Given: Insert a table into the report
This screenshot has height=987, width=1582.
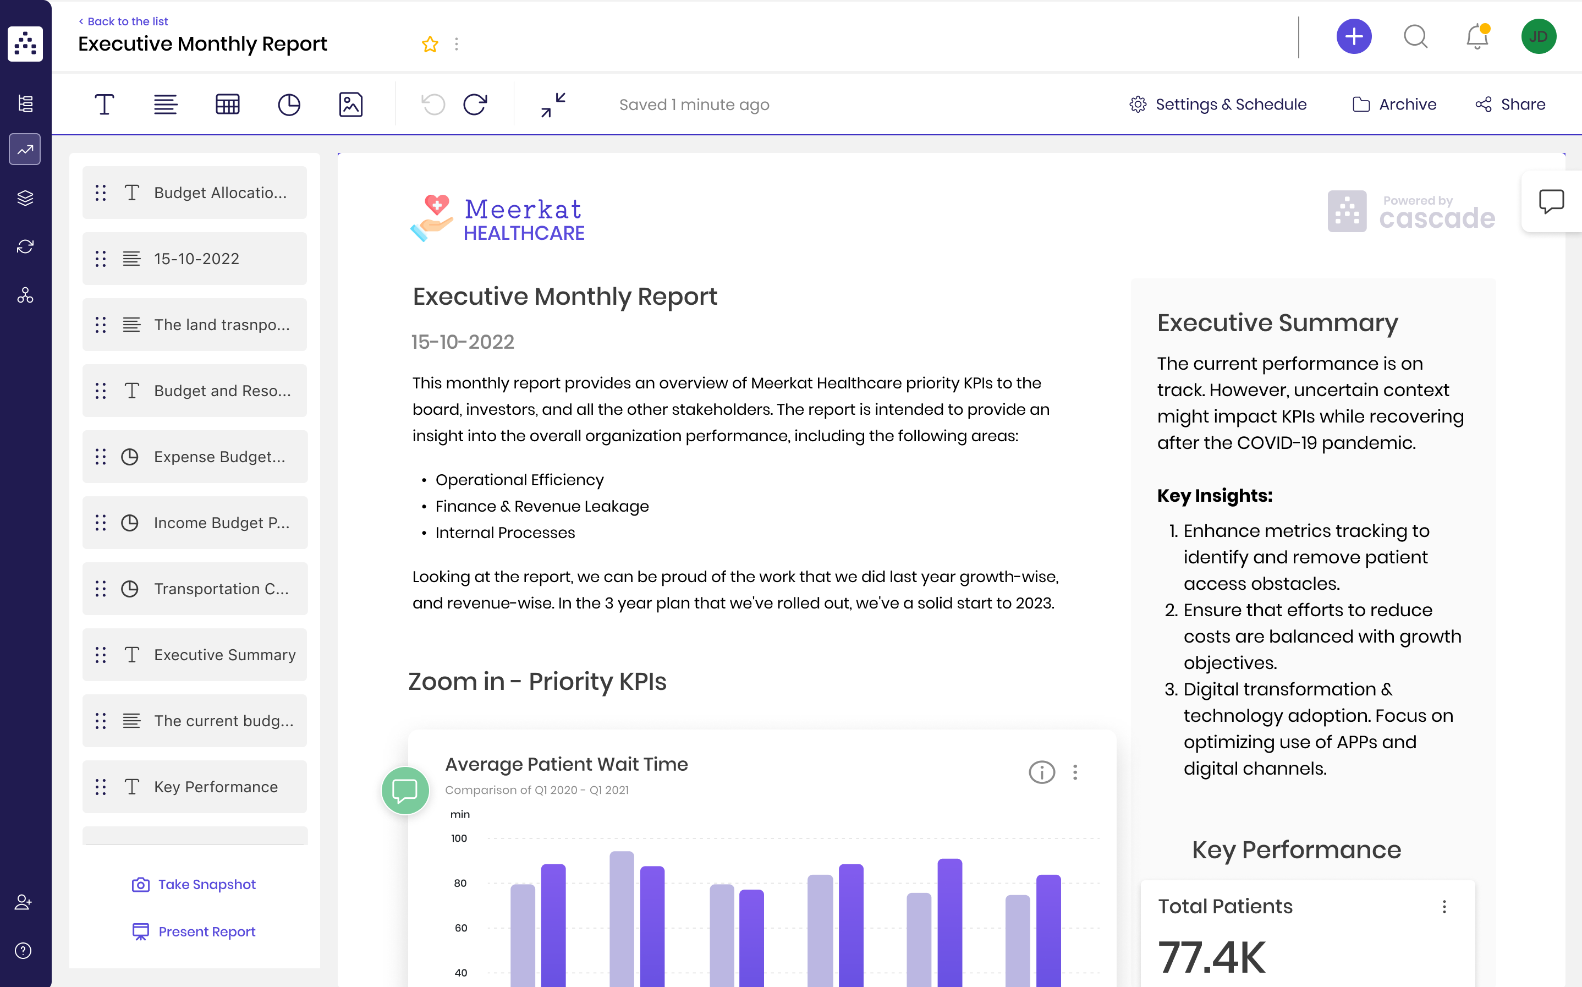Looking at the screenshot, I should (x=227, y=104).
